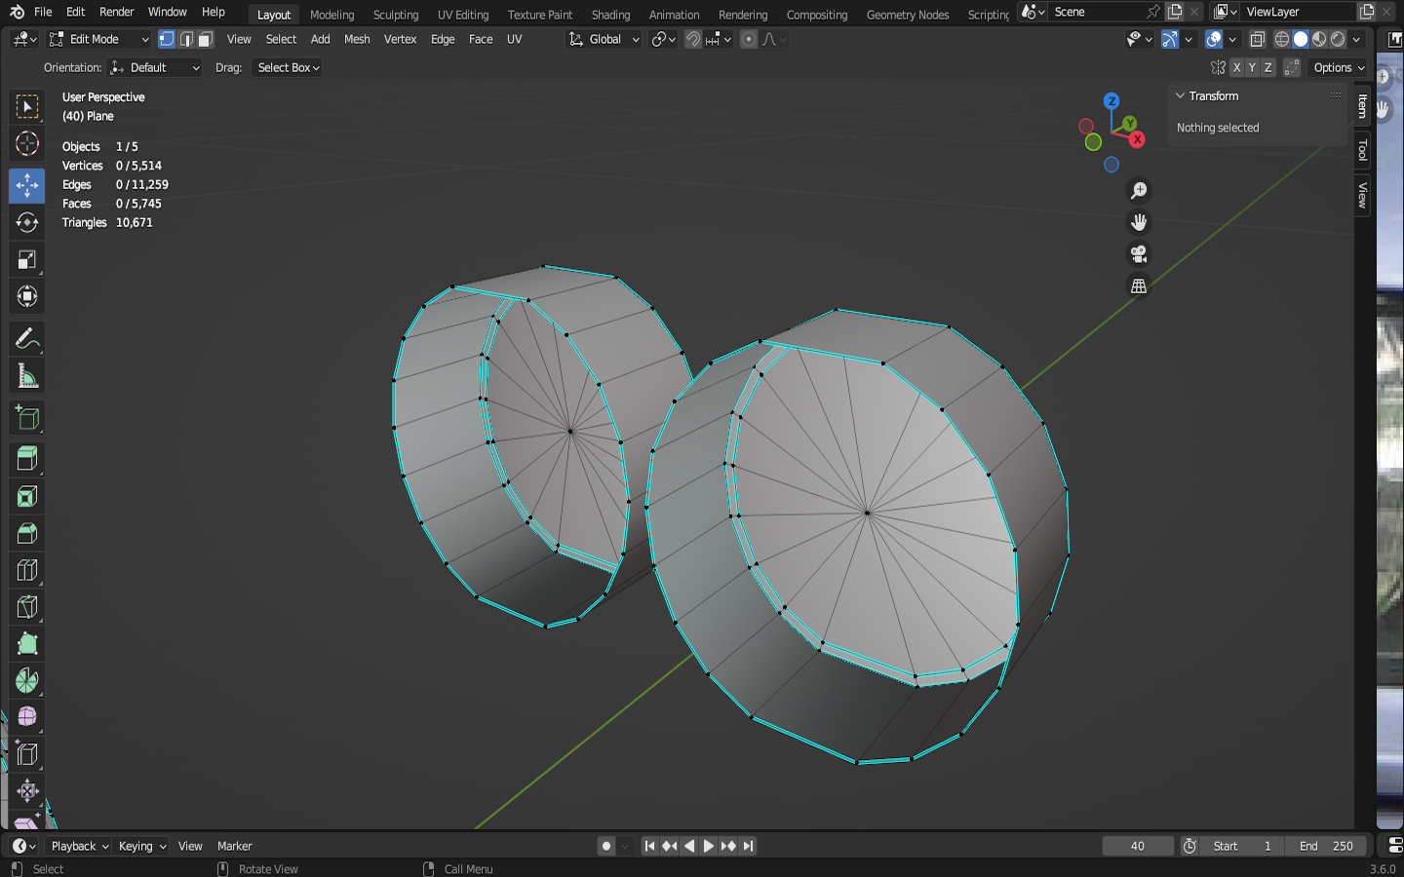Toggle X-ray display

[1258, 39]
